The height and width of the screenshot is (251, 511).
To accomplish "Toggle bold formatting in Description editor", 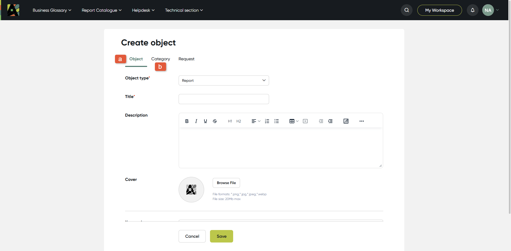I will (x=187, y=121).
